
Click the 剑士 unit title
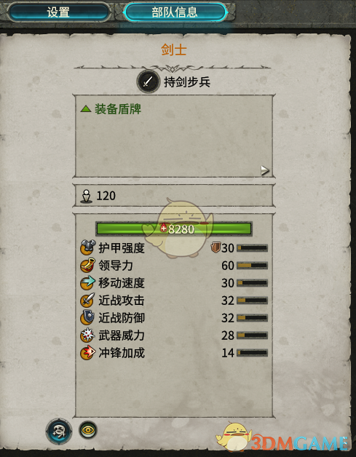click(174, 49)
